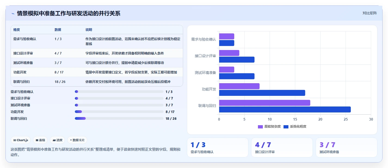Click the footer paragraph starting 这张图把
Screen dimensions: 388x168
tap(96, 152)
